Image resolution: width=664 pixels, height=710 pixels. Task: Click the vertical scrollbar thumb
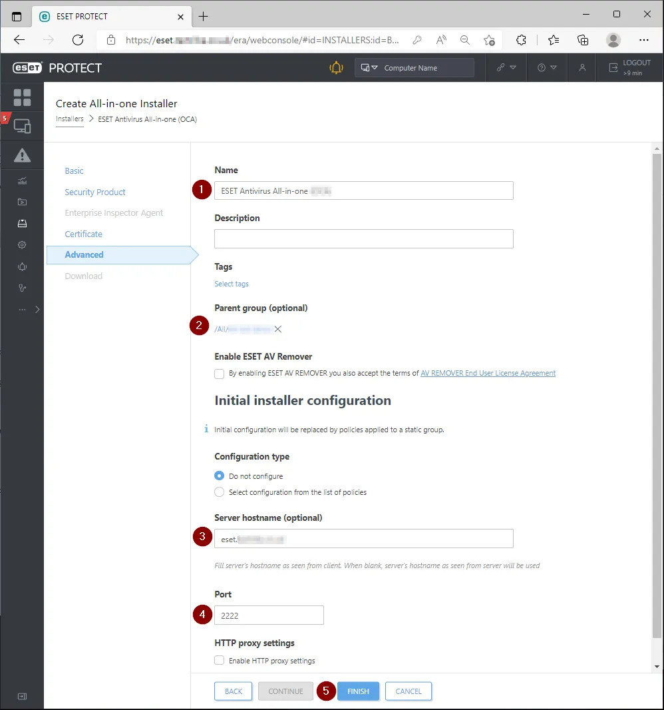click(657, 396)
